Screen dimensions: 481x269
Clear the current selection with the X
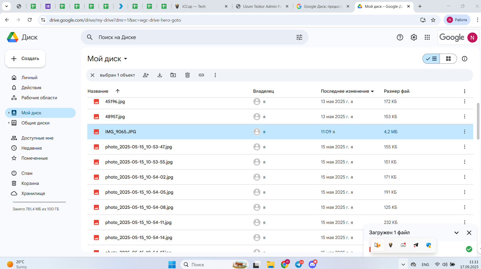coord(93,75)
